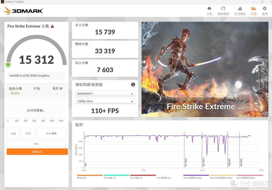Click the 物理测试 marker in the chart
This screenshot has height=190, width=272.
coord(229,163)
